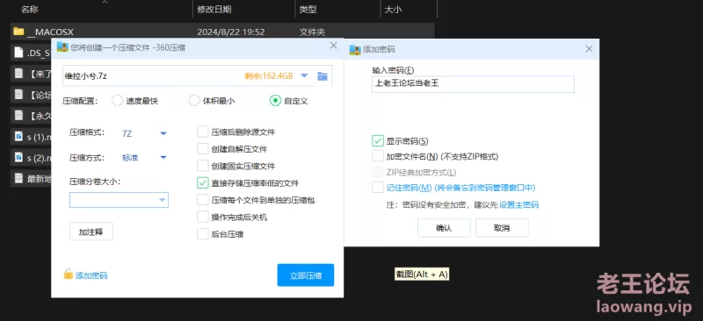Viewport: 703px width, 321px height.
Task: Uncheck 直接存储压缩率低的文件
Action: pyautogui.click(x=203, y=183)
